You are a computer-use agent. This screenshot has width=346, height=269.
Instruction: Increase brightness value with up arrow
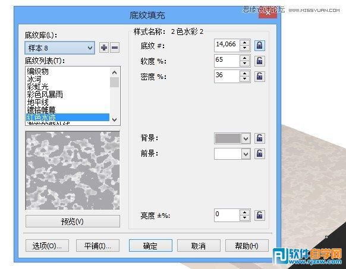[x=244, y=213]
